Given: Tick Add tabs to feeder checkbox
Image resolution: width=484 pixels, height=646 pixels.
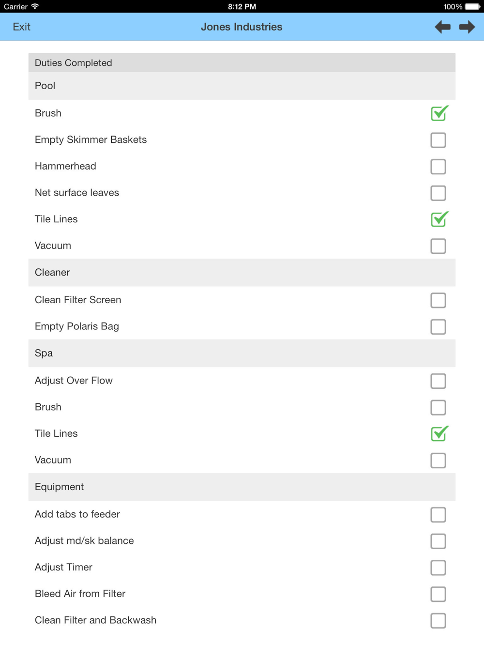Looking at the screenshot, I should (x=438, y=515).
